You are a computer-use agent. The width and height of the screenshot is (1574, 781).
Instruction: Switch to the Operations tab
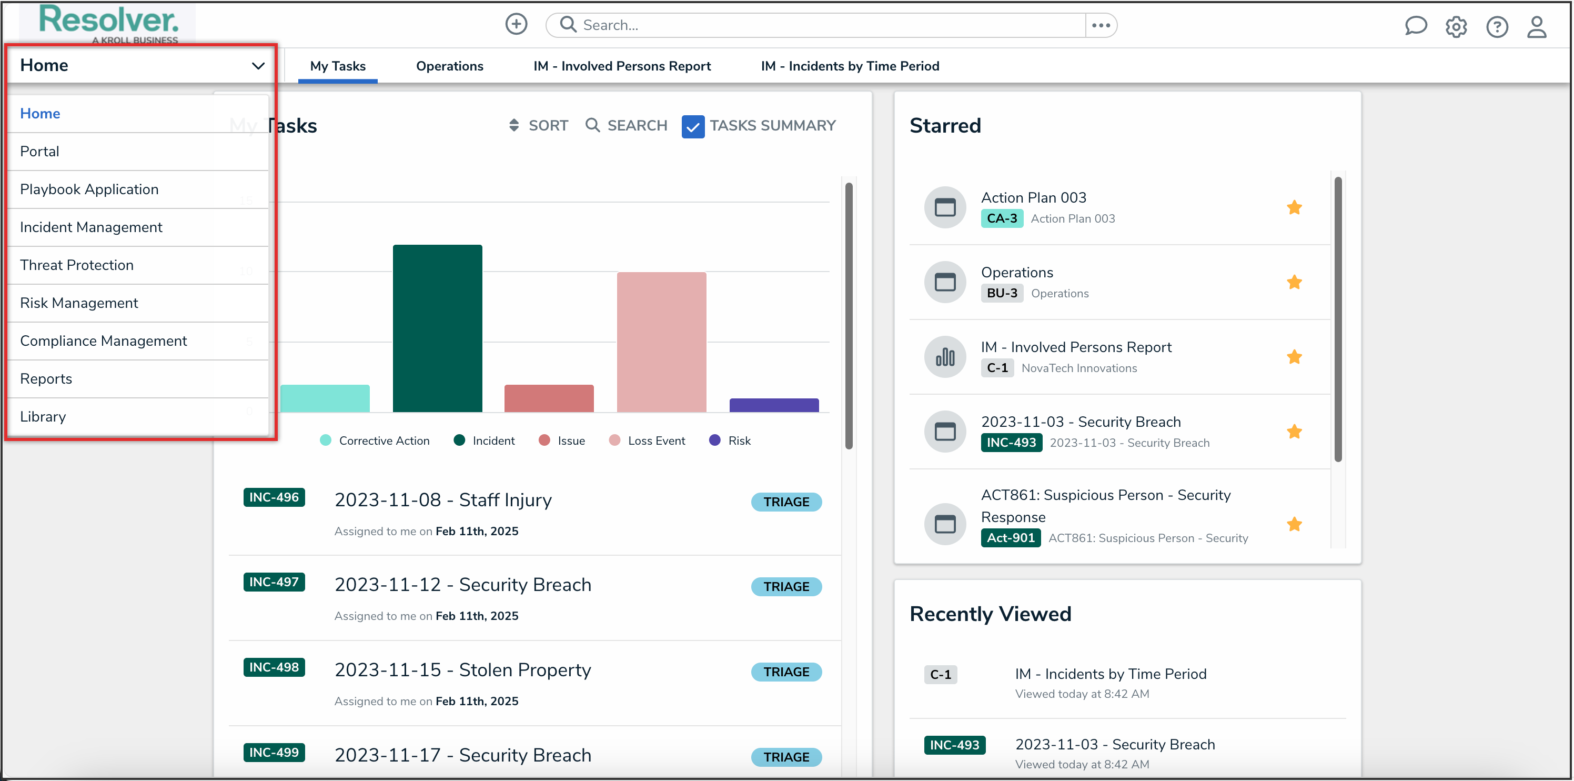point(449,66)
